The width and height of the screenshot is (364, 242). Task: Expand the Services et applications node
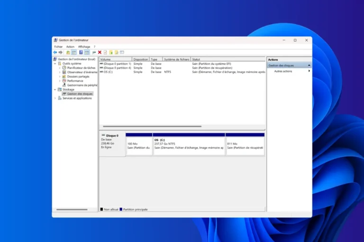(55, 98)
